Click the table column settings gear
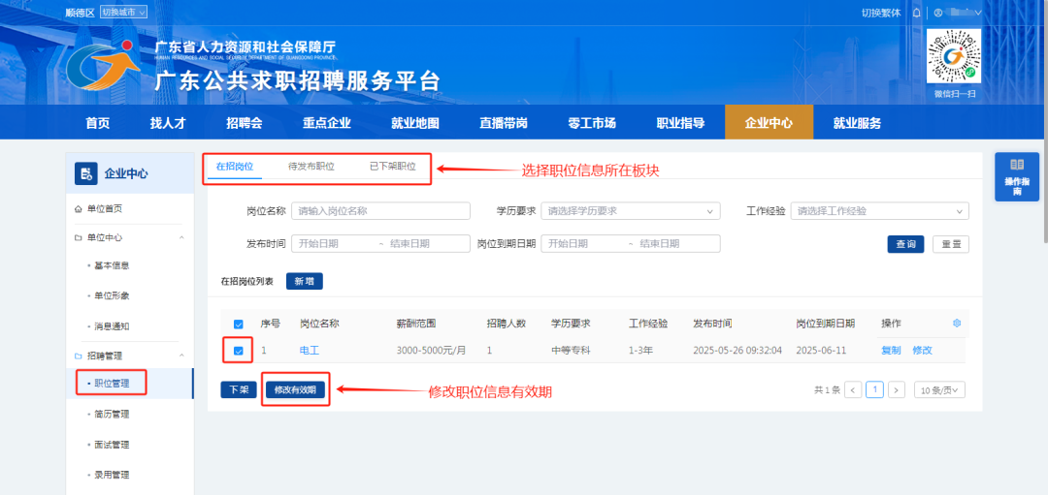Screen dimensions: 1048x495 pyautogui.click(x=957, y=323)
